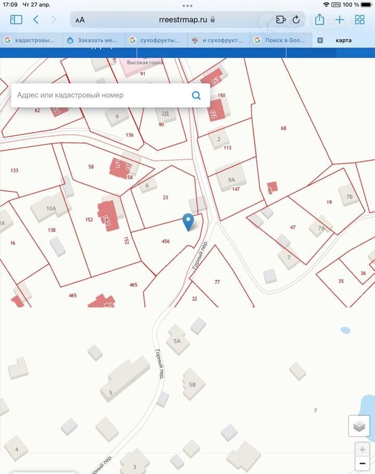Open the Safari sidebar panel
Viewport: 375px width, 474px height.
pos(16,20)
